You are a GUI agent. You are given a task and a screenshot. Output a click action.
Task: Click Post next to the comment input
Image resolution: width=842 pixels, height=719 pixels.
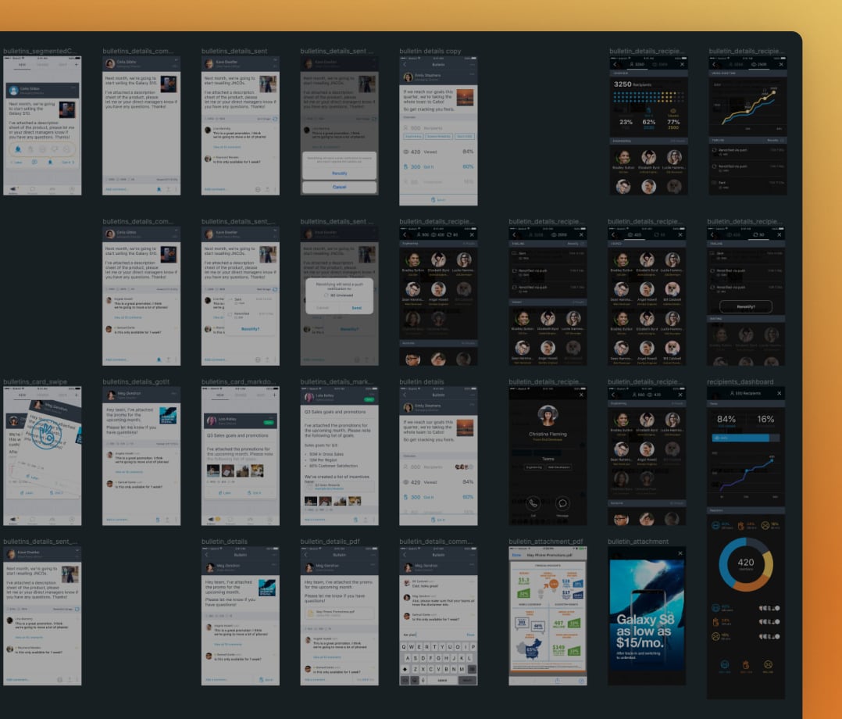[x=470, y=635]
